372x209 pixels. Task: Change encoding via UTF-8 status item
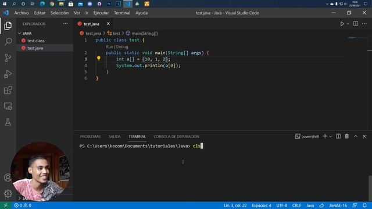pyautogui.click(x=281, y=205)
